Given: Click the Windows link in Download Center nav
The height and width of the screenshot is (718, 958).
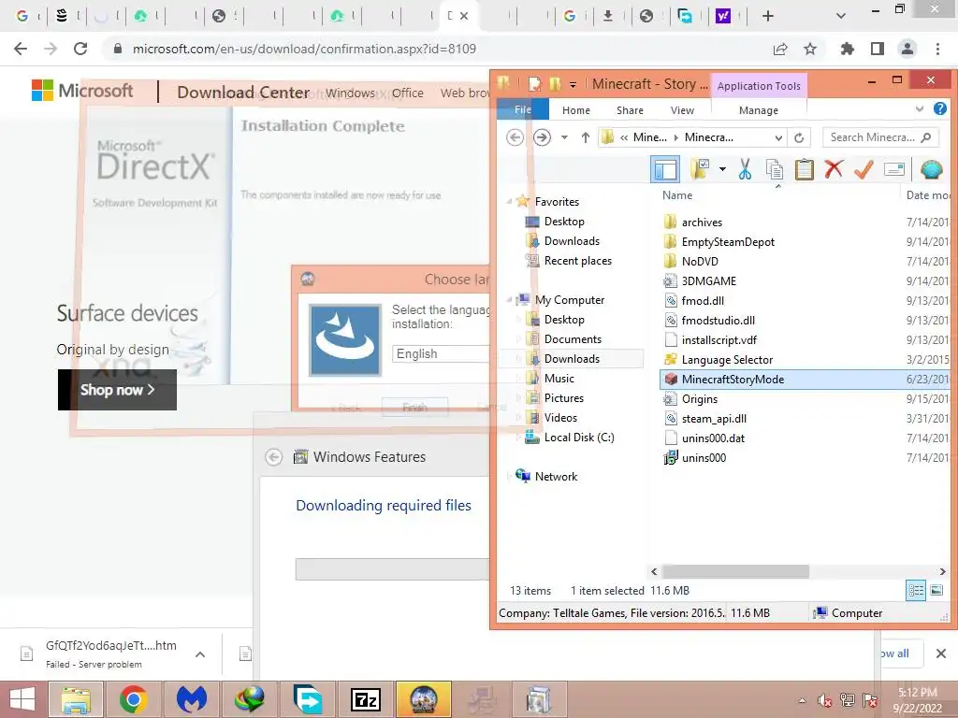Looking at the screenshot, I should [x=350, y=93].
